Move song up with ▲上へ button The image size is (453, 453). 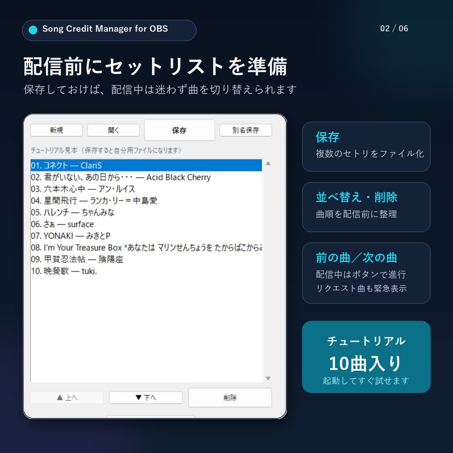click(67, 398)
